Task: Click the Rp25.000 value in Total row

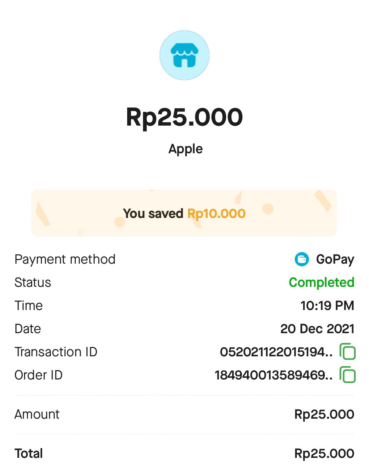Action: pos(324,453)
